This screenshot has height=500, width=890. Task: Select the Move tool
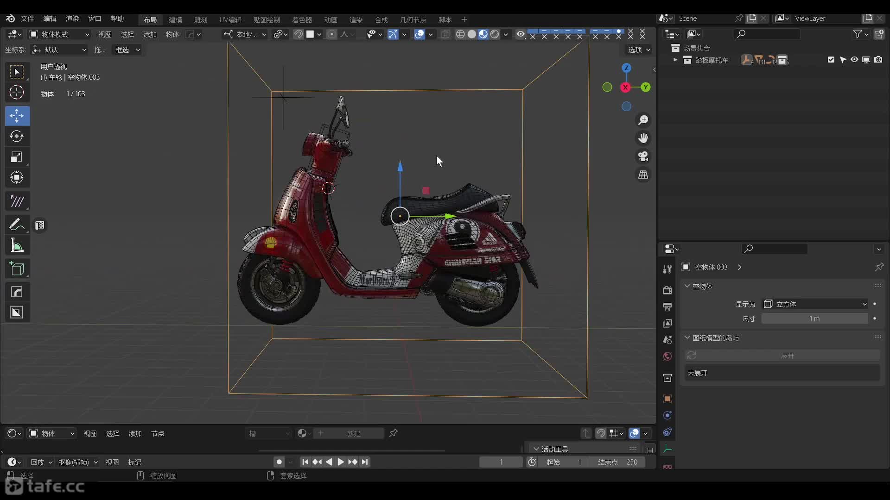click(x=17, y=116)
